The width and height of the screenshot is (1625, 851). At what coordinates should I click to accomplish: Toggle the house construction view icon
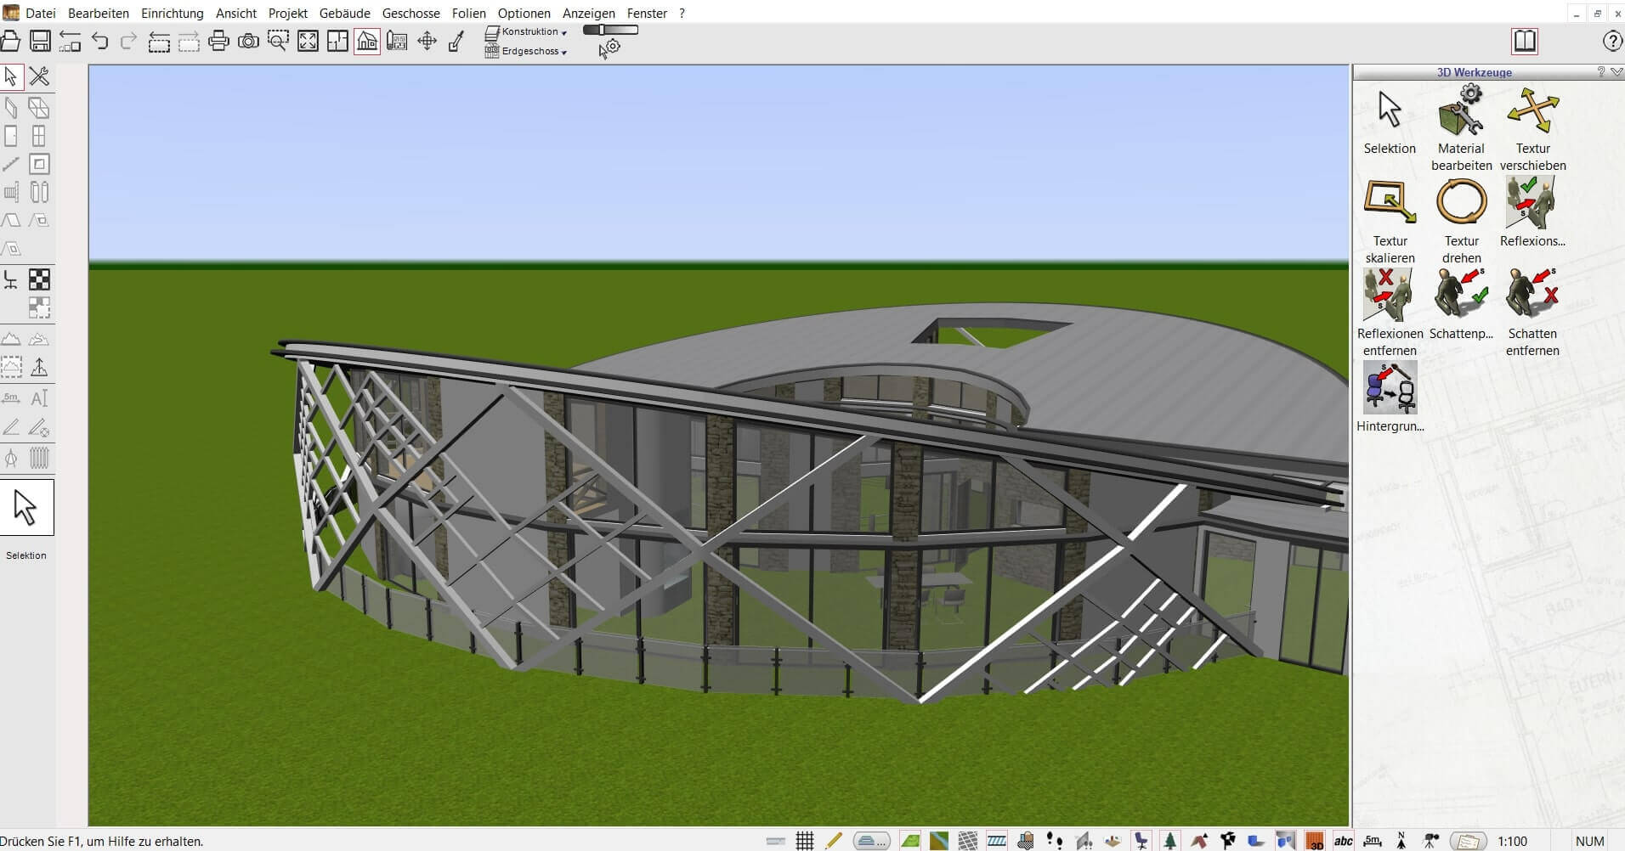click(x=365, y=40)
